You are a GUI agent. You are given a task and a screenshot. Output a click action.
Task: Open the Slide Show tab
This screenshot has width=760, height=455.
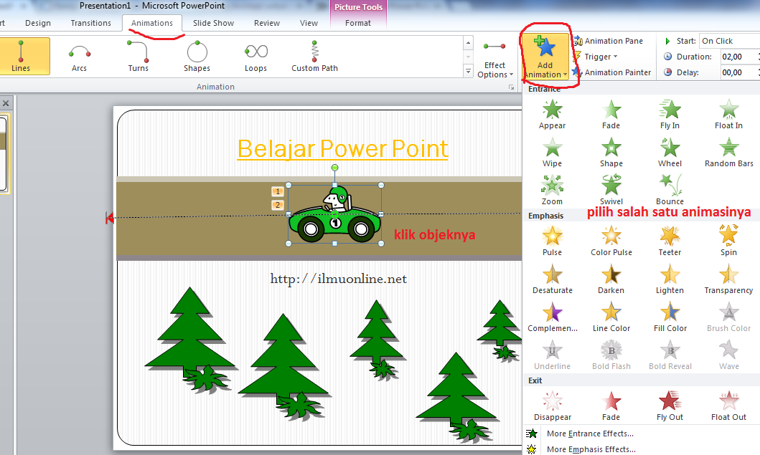[213, 23]
